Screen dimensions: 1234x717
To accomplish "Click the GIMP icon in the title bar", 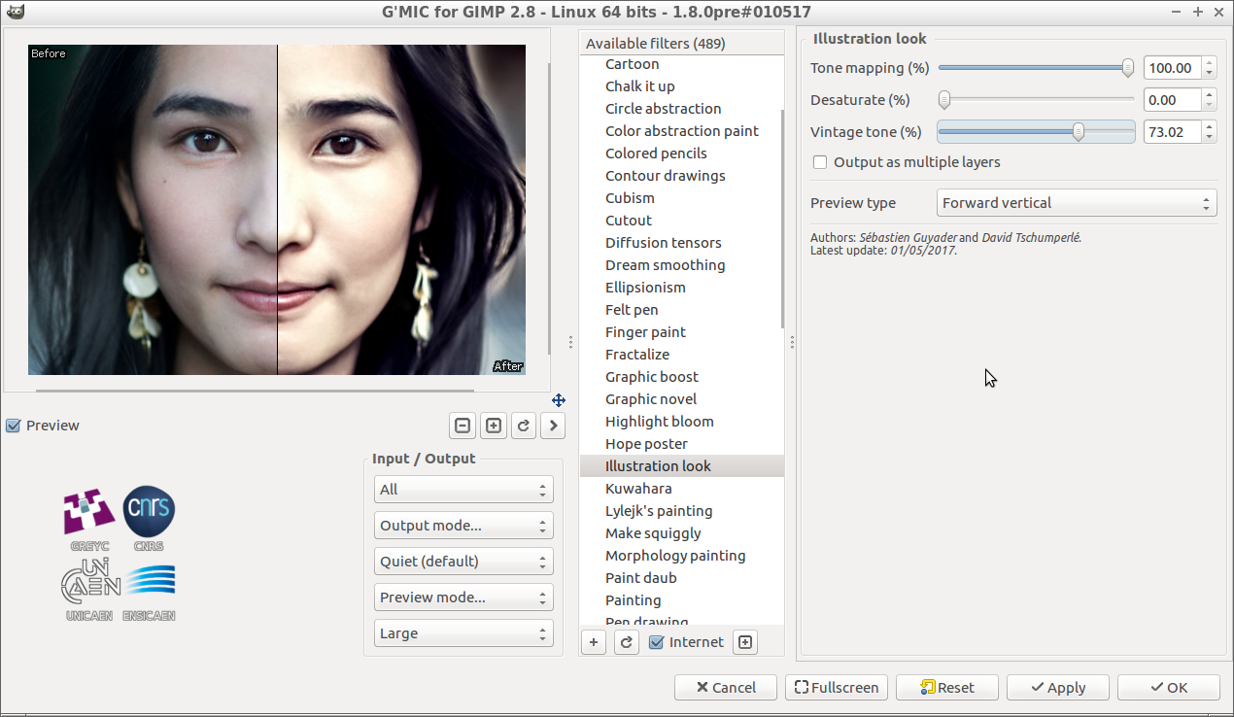I will pyautogui.click(x=14, y=12).
